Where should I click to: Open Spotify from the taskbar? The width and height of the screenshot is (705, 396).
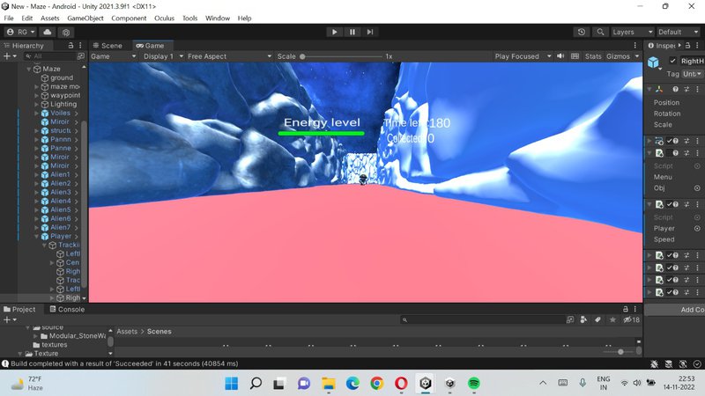(474, 384)
